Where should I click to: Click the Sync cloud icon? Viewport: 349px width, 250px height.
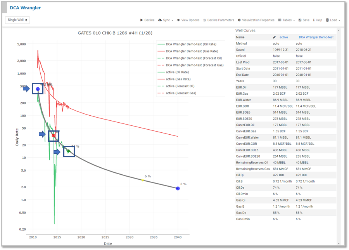pos(160,20)
